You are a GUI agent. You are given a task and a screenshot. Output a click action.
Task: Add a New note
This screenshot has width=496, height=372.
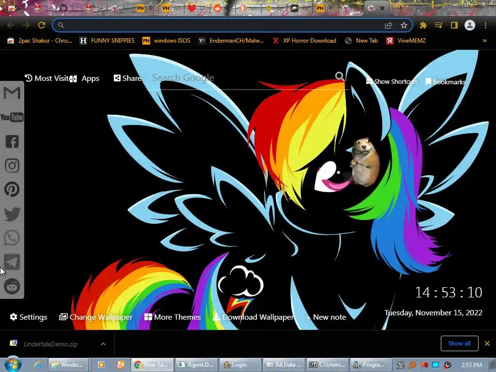click(x=326, y=317)
